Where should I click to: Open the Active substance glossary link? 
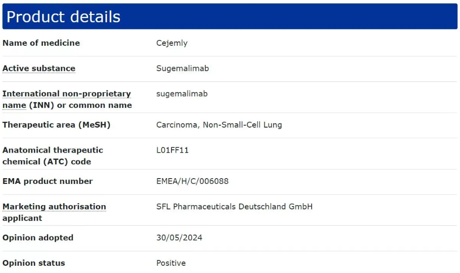tap(39, 68)
